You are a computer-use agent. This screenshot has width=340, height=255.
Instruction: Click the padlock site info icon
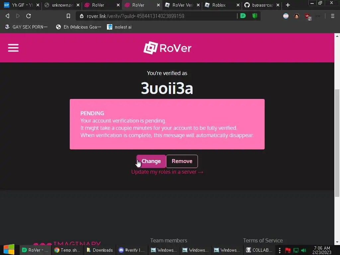point(82,16)
